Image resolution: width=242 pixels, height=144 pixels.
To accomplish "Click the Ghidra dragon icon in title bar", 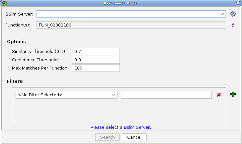I will coord(4,3).
